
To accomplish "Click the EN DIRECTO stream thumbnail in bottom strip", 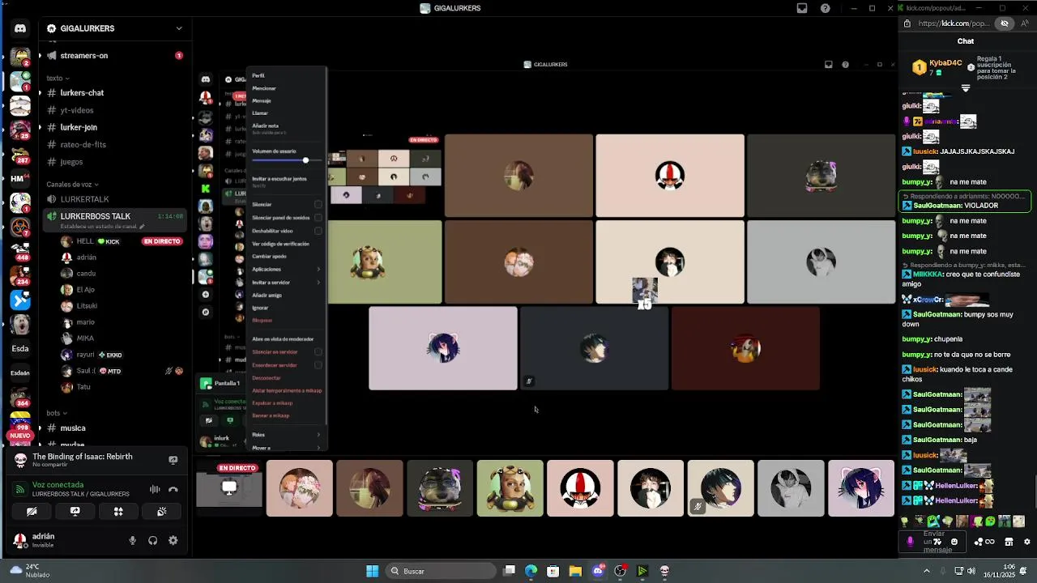I will pyautogui.click(x=229, y=488).
